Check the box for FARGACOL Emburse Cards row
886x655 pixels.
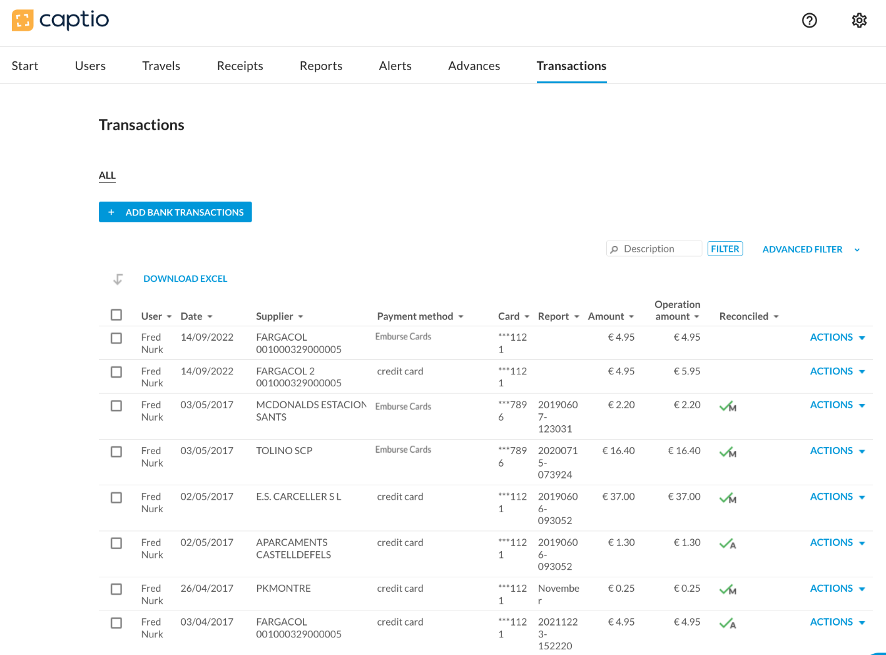[x=116, y=338]
